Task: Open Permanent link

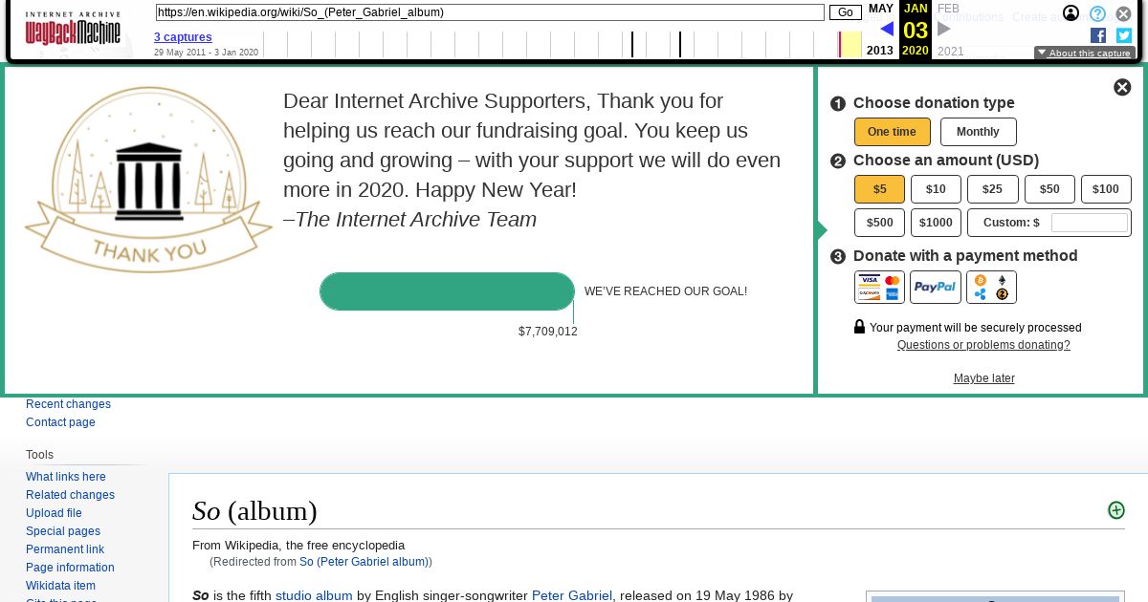Action: click(x=65, y=549)
